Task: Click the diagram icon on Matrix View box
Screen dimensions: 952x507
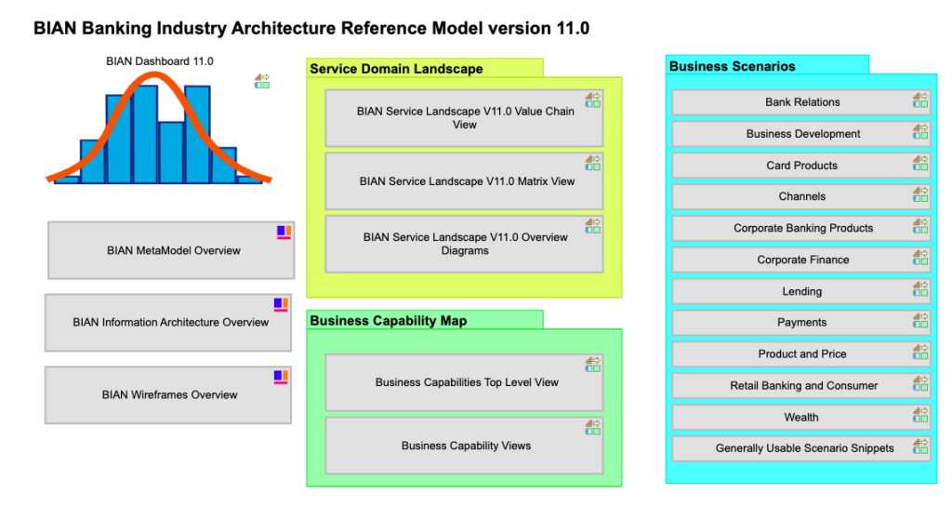Action: click(592, 163)
